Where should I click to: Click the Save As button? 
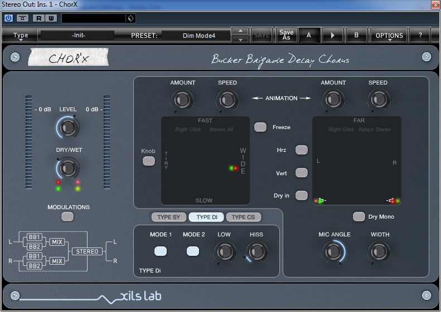(x=287, y=35)
